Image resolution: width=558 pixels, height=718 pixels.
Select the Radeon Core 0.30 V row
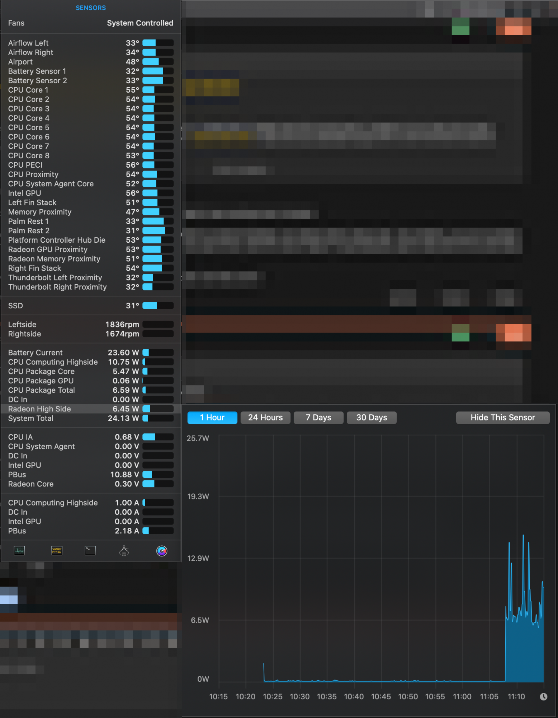coord(91,484)
